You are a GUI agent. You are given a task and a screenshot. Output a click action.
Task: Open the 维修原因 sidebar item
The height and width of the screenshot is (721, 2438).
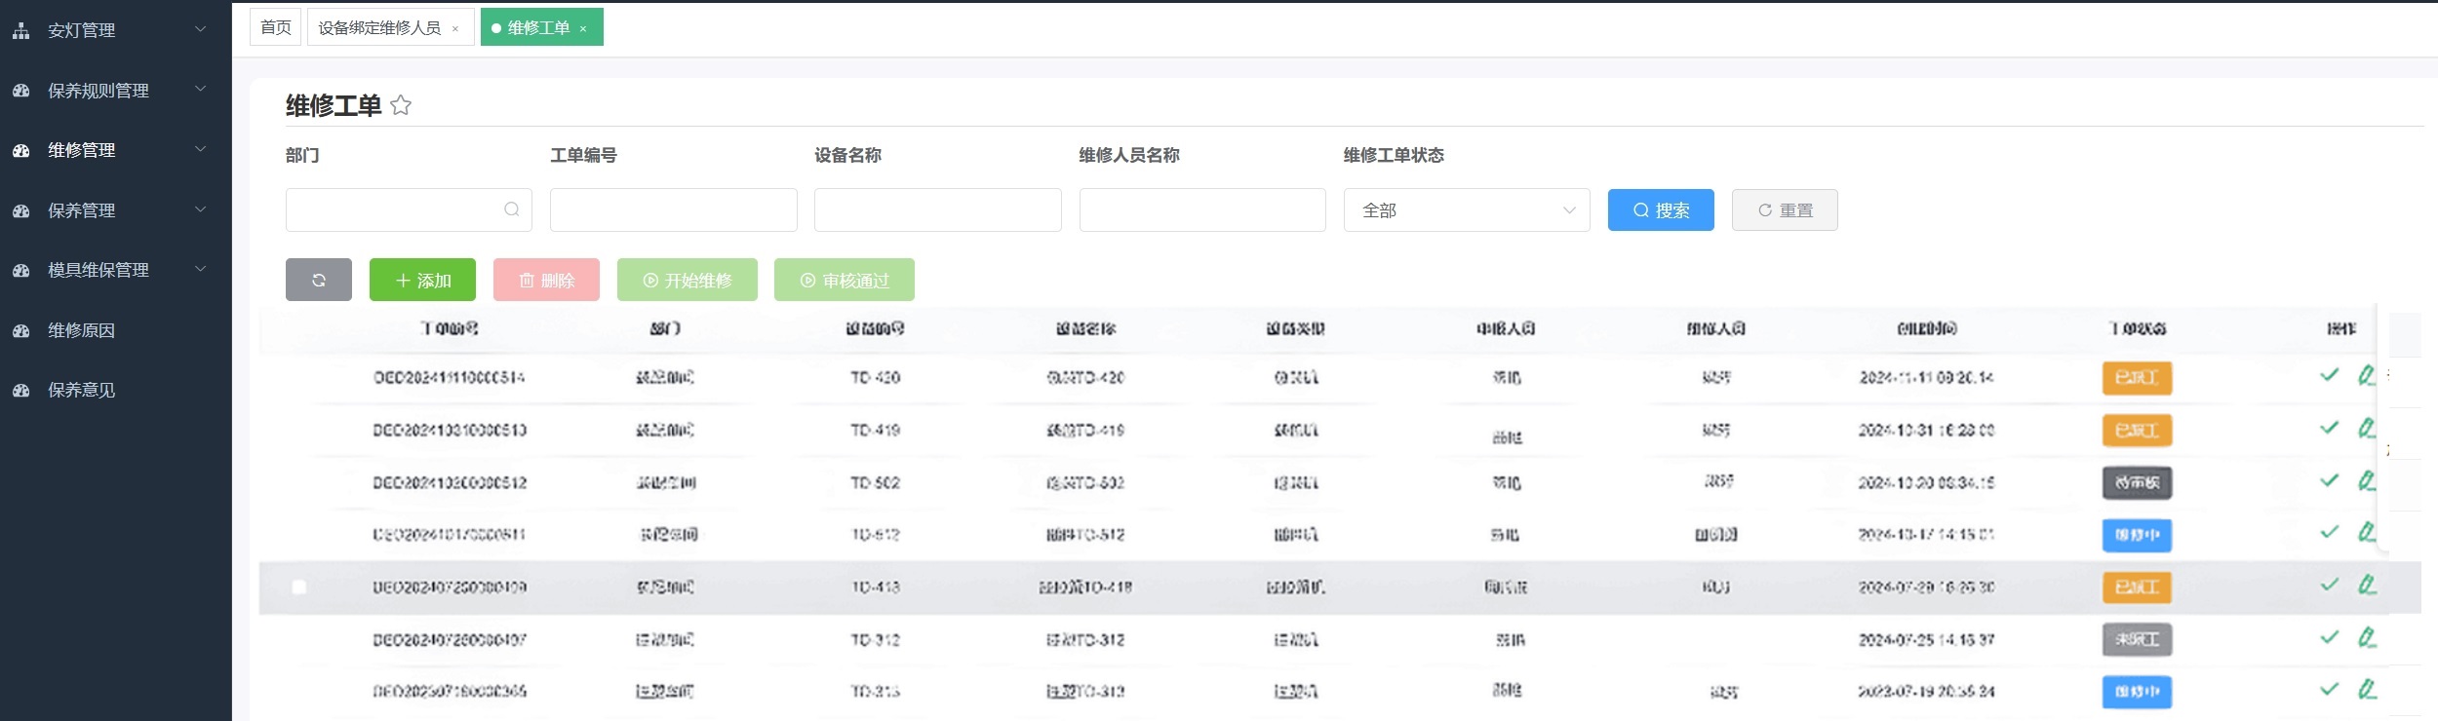tap(82, 330)
